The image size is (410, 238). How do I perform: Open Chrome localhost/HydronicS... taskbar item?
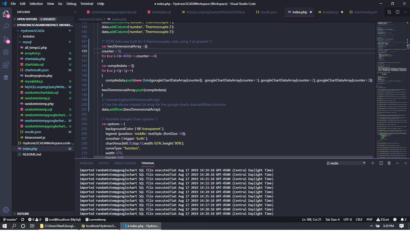[99, 226]
